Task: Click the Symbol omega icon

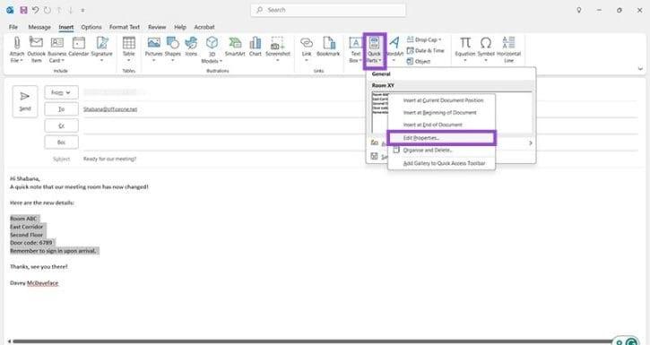Action: tap(486, 43)
